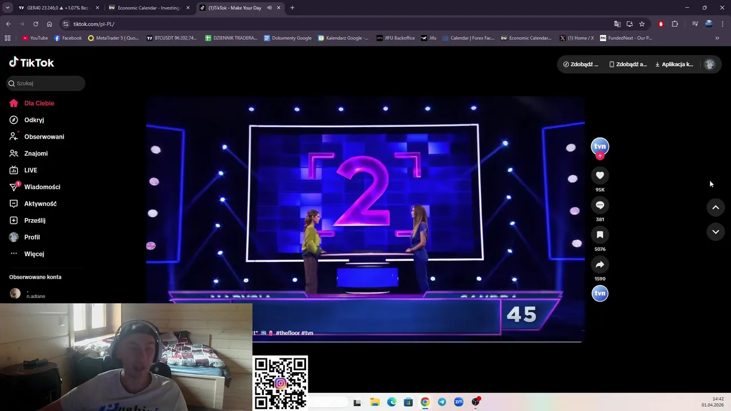The height and width of the screenshot is (411, 731).
Task: Click the Szukaj search field
Action: pos(46,83)
